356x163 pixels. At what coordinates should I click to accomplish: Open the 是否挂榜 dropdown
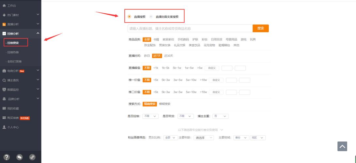coord(150,116)
